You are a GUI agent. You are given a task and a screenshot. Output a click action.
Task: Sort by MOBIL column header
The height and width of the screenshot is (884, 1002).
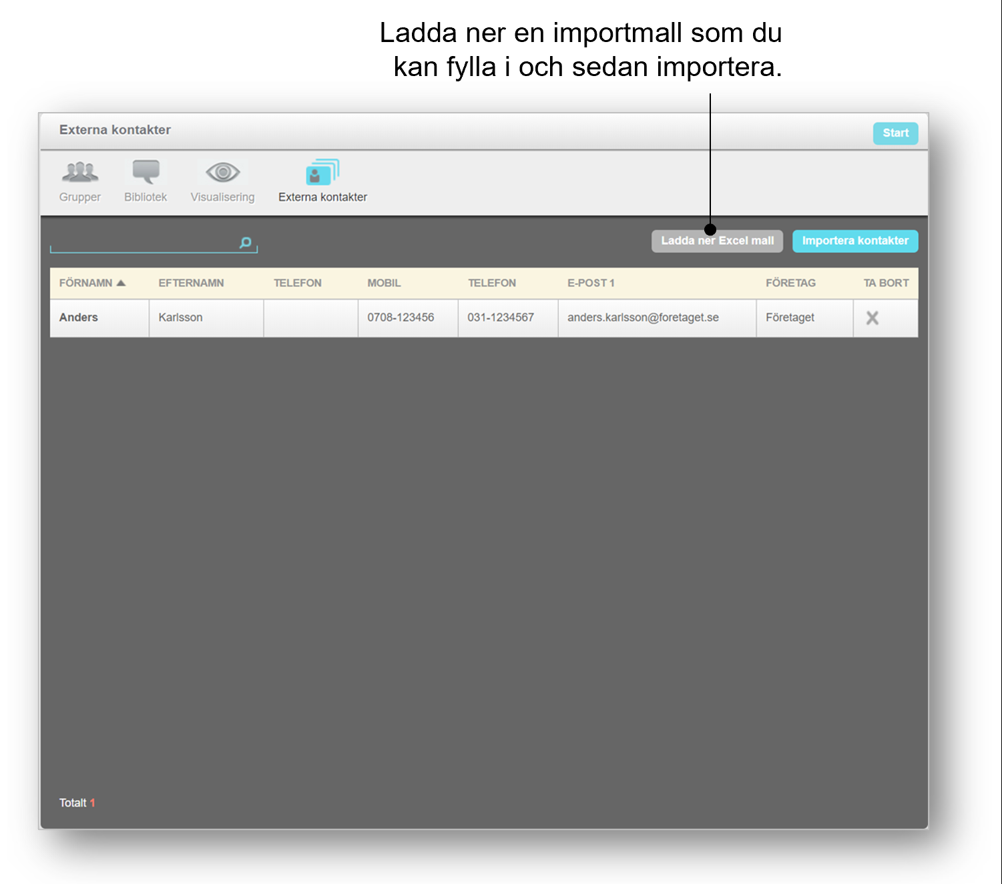pyautogui.click(x=384, y=283)
